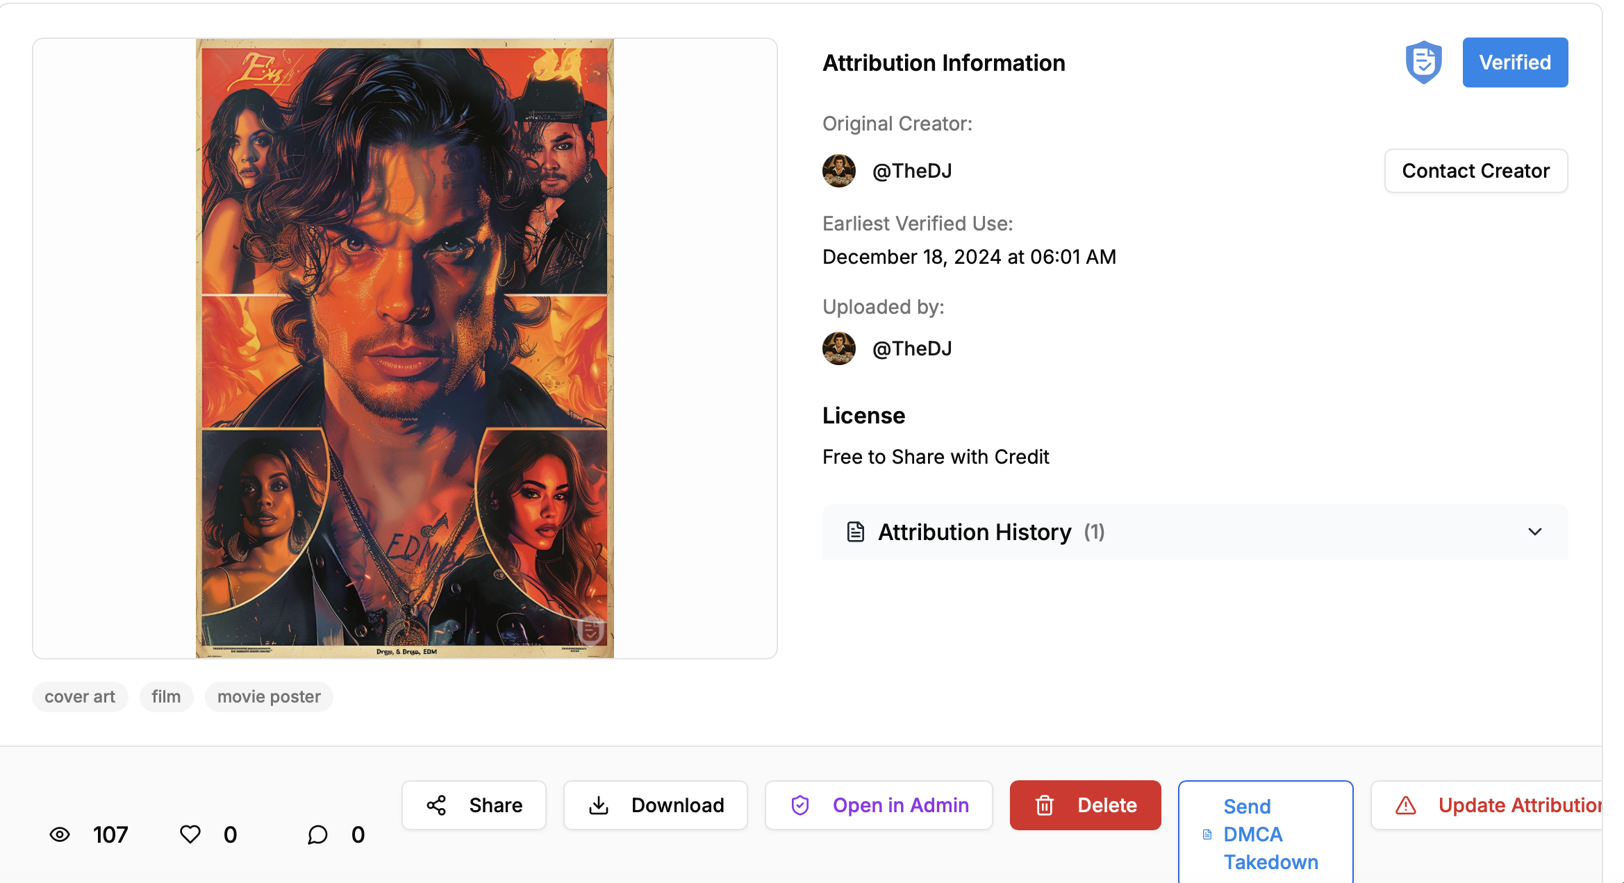Click the eye icon next to the view count
The width and height of the screenshot is (1624, 883).
60,835
